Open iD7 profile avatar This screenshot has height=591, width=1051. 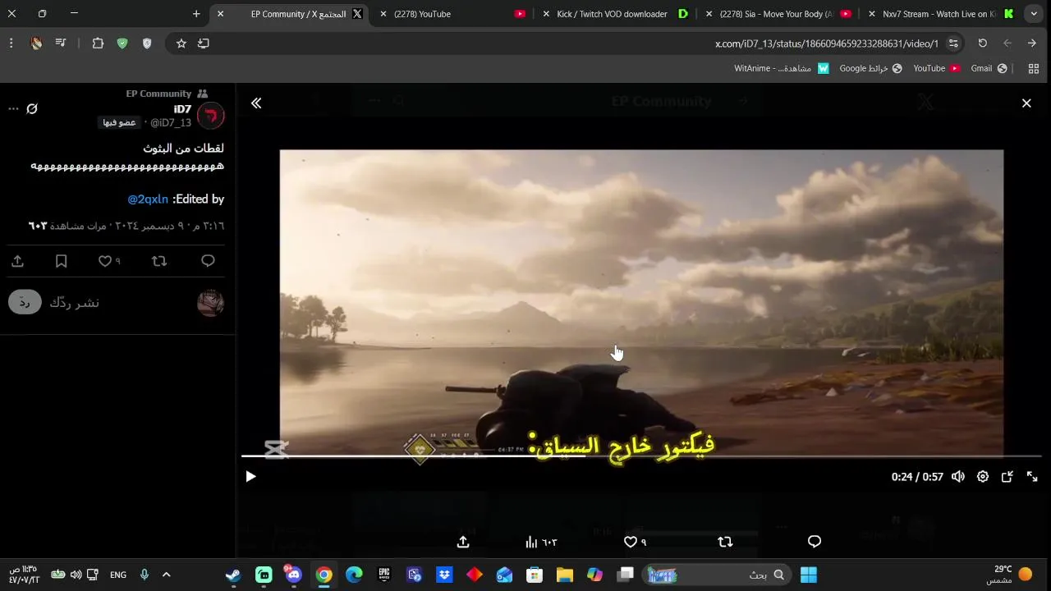(x=210, y=116)
